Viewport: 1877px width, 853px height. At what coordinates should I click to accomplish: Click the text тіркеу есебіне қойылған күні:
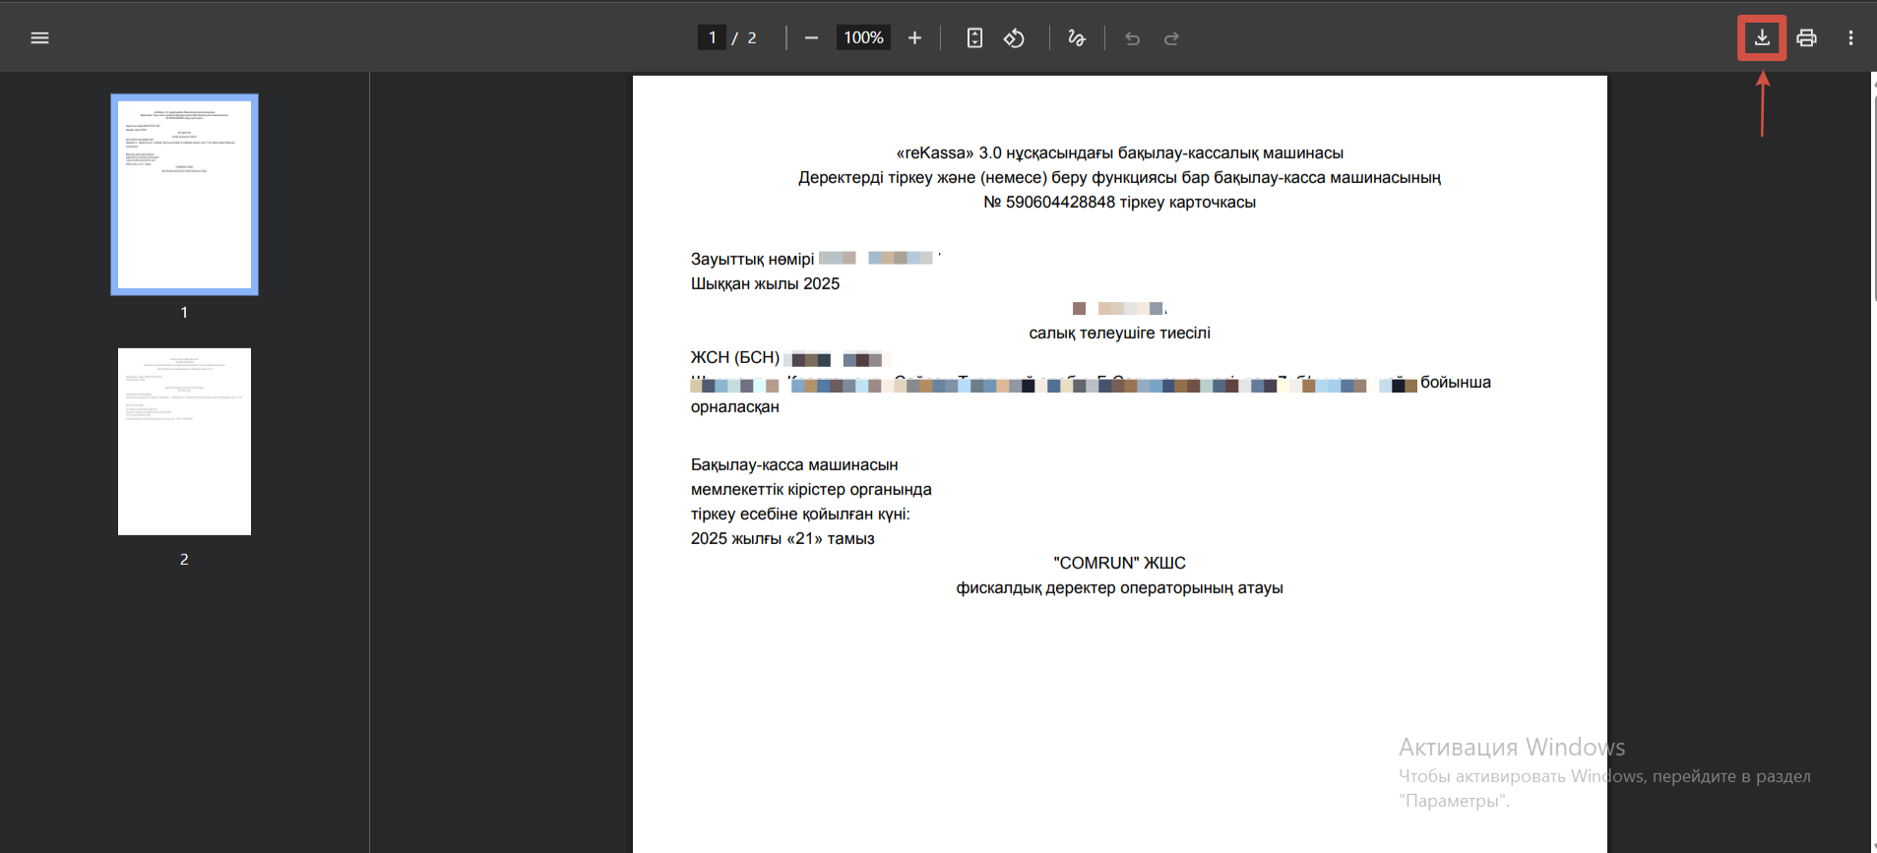[x=800, y=514]
